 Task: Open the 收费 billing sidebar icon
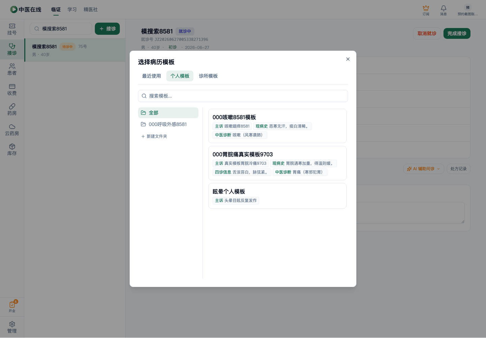point(12,90)
